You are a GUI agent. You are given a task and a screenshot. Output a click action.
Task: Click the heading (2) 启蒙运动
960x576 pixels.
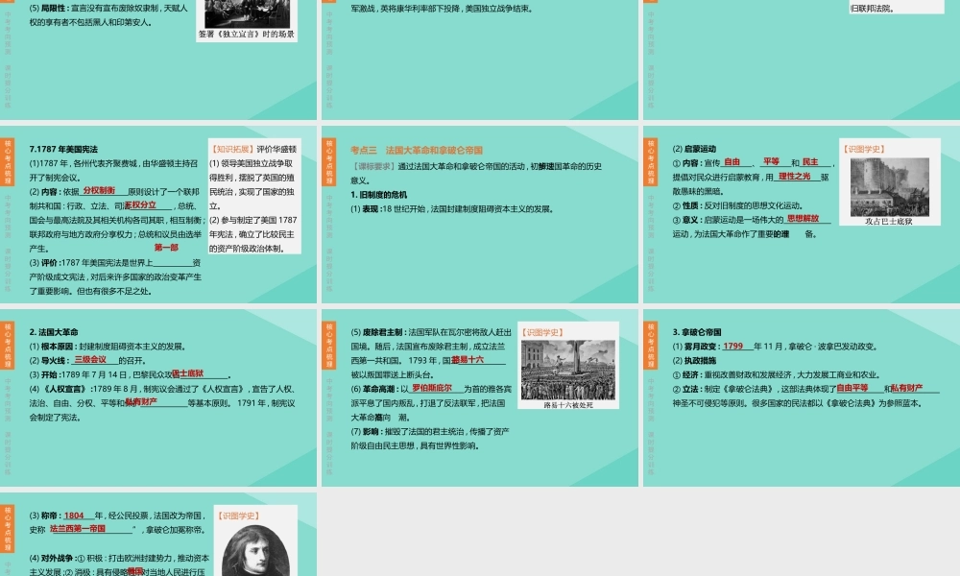click(x=694, y=149)
